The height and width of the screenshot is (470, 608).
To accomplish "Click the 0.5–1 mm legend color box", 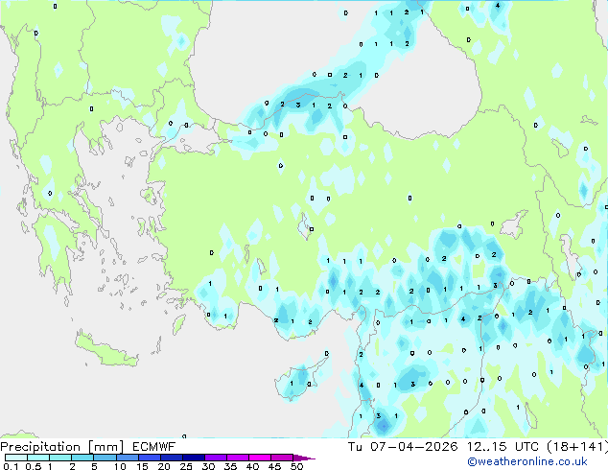I will point(38,458).
